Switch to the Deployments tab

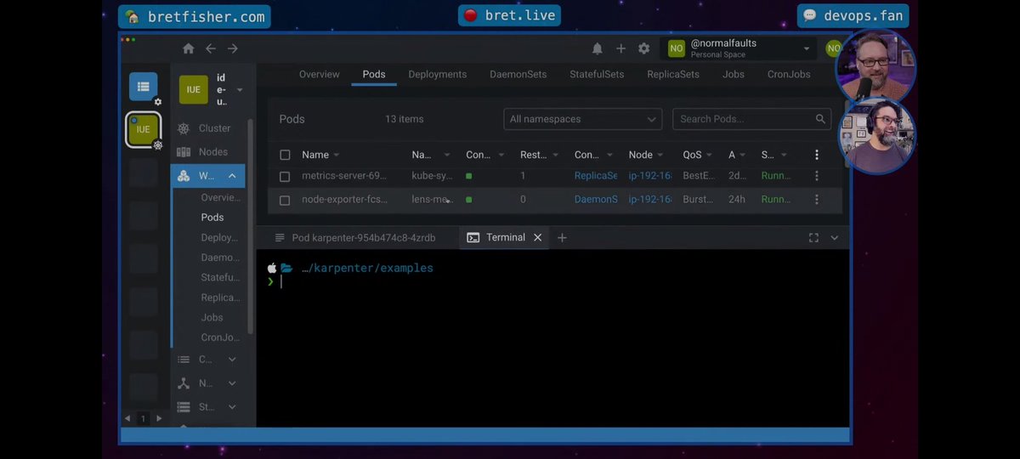point(438,74)
